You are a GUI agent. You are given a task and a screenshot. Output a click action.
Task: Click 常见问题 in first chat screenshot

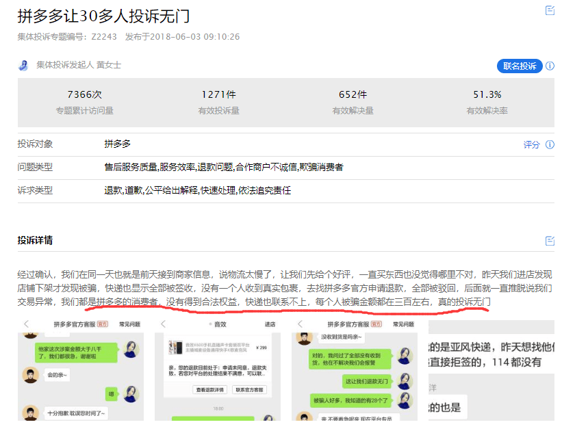tap(129, 324)
